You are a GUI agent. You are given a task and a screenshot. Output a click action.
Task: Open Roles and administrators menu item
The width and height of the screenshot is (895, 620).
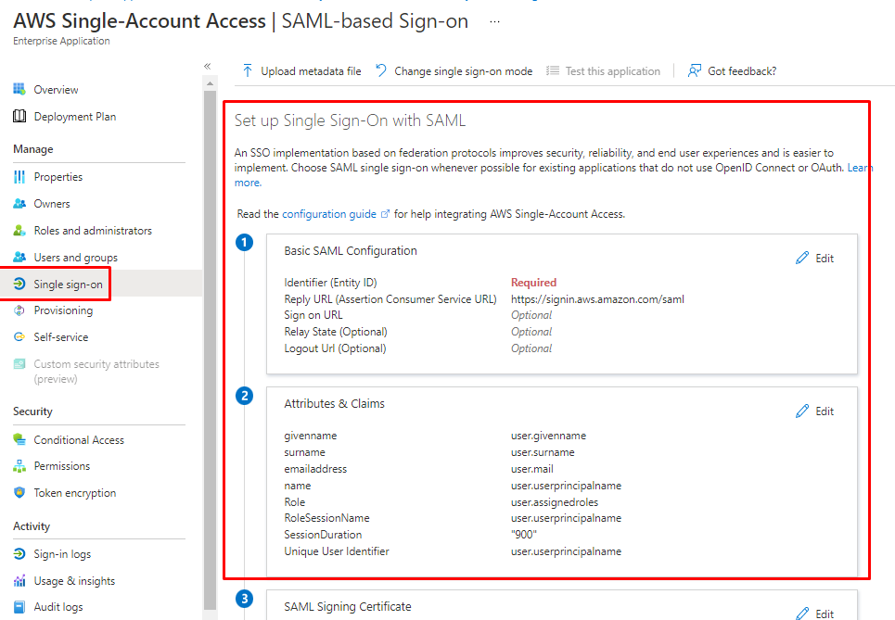pyautogui.click(x=93, y=231)
